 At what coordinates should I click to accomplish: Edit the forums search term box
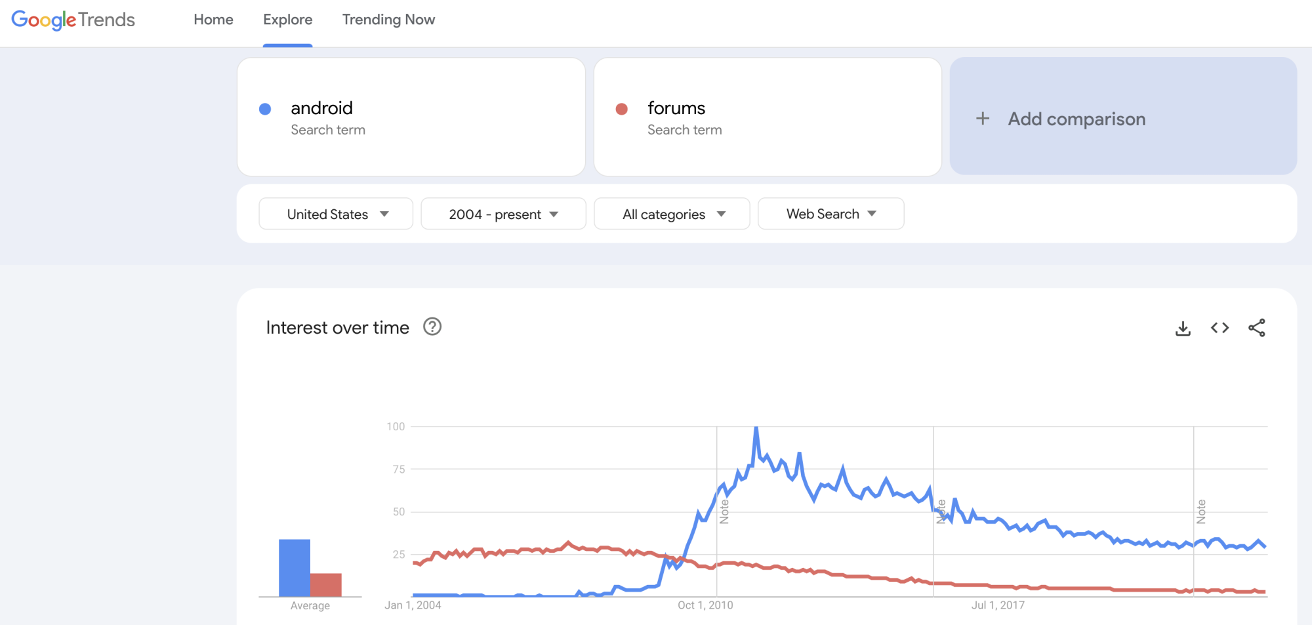pyautogui.click(x=768, y=117)
